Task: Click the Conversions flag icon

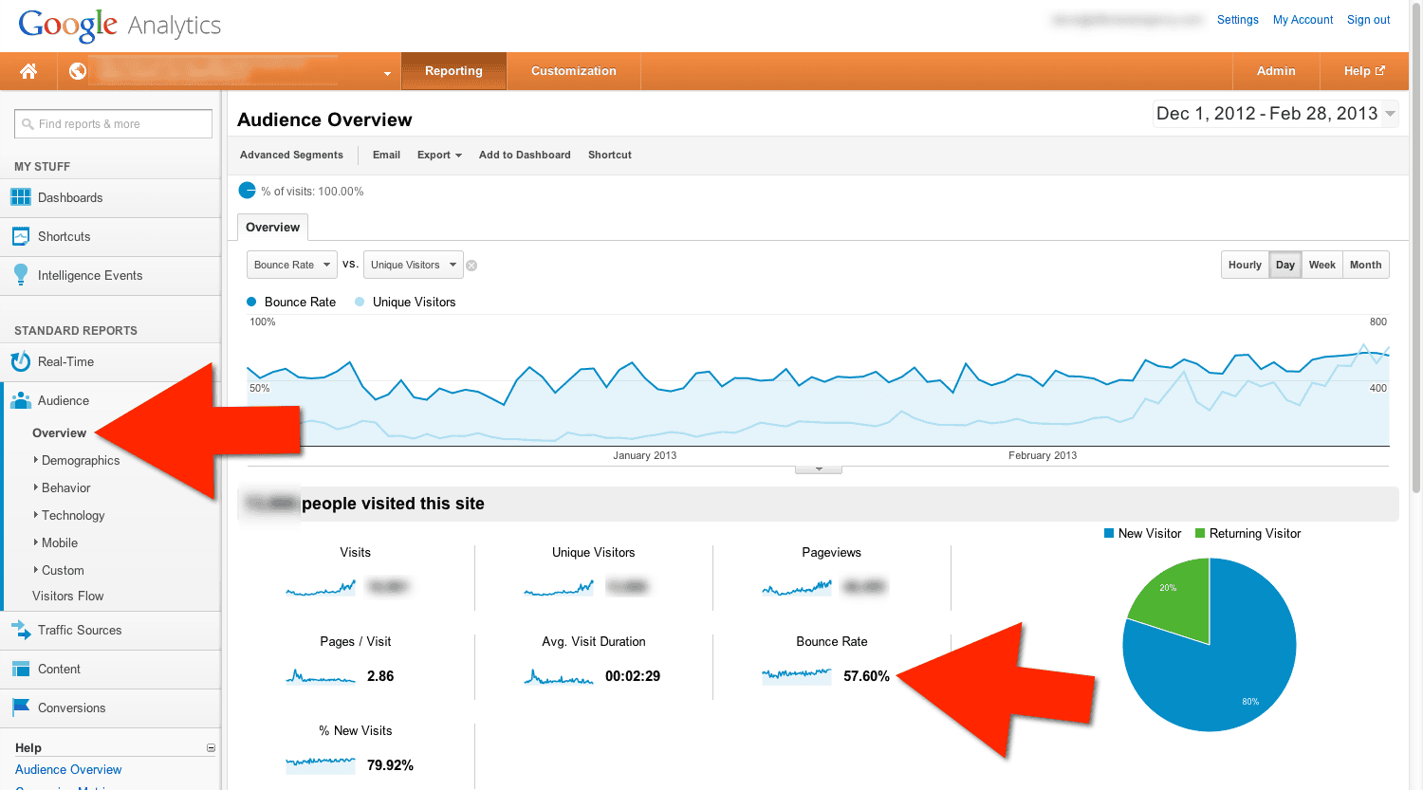Action: tap(21, 707)
